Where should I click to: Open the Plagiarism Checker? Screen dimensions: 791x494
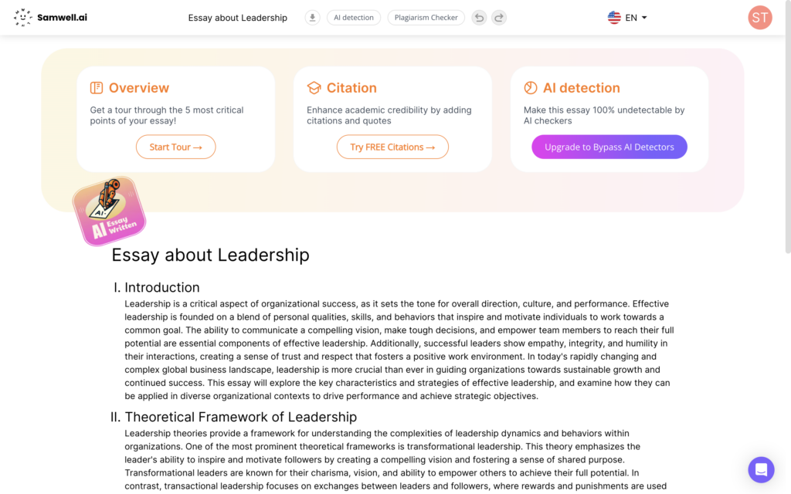pyautogui.click(x=426, y=17)
